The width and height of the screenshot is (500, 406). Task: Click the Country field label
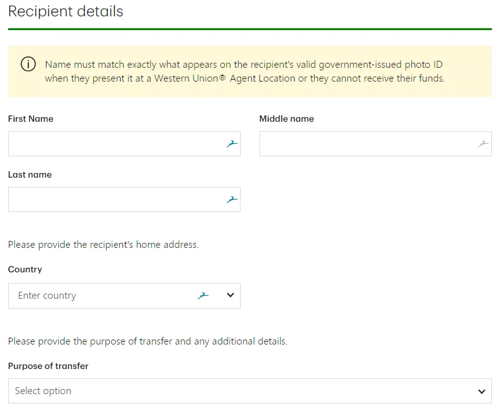[25, 269]
